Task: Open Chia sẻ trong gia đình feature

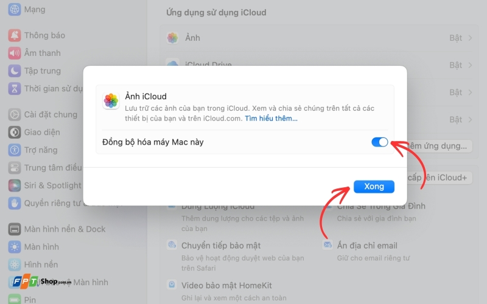Action: click(381, 206)
